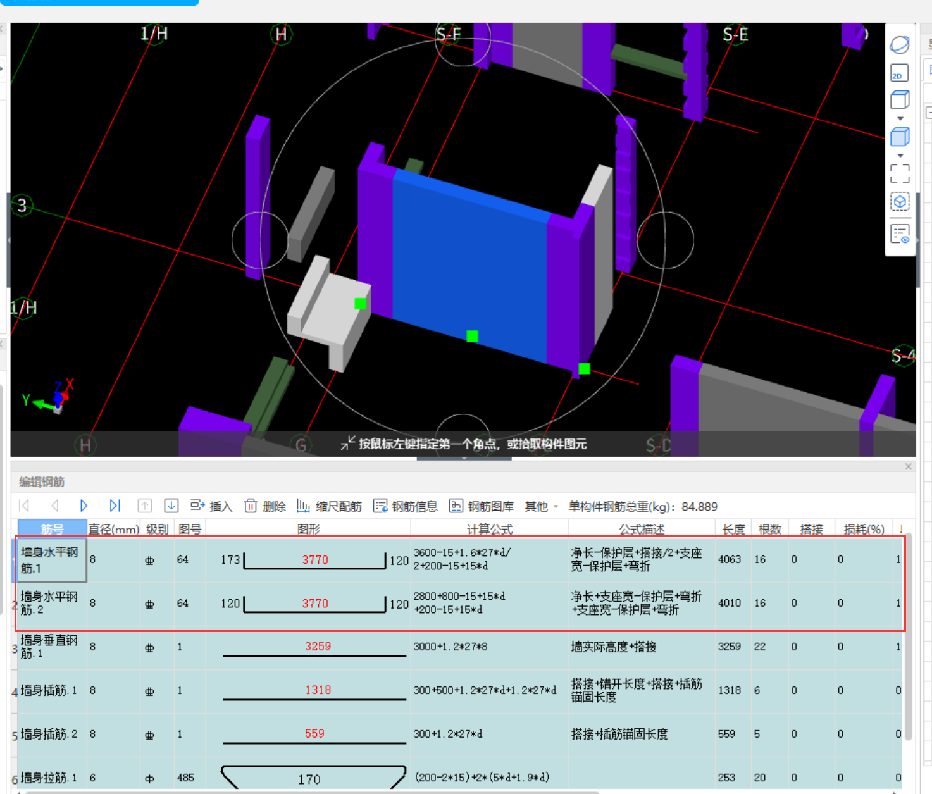Screen dimensions: 932x794
Task: Open 钢筋信息 rebar information
Action: tap(406, 506)
